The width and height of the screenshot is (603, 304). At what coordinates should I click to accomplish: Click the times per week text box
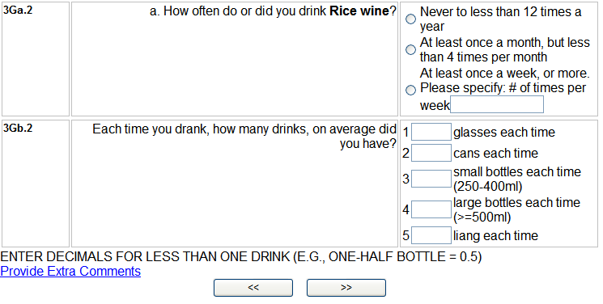[497, 104]
